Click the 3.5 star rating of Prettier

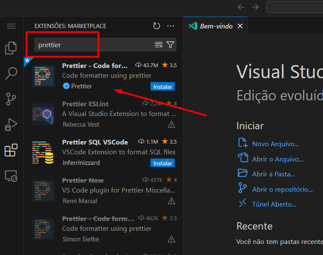point(169,65)
